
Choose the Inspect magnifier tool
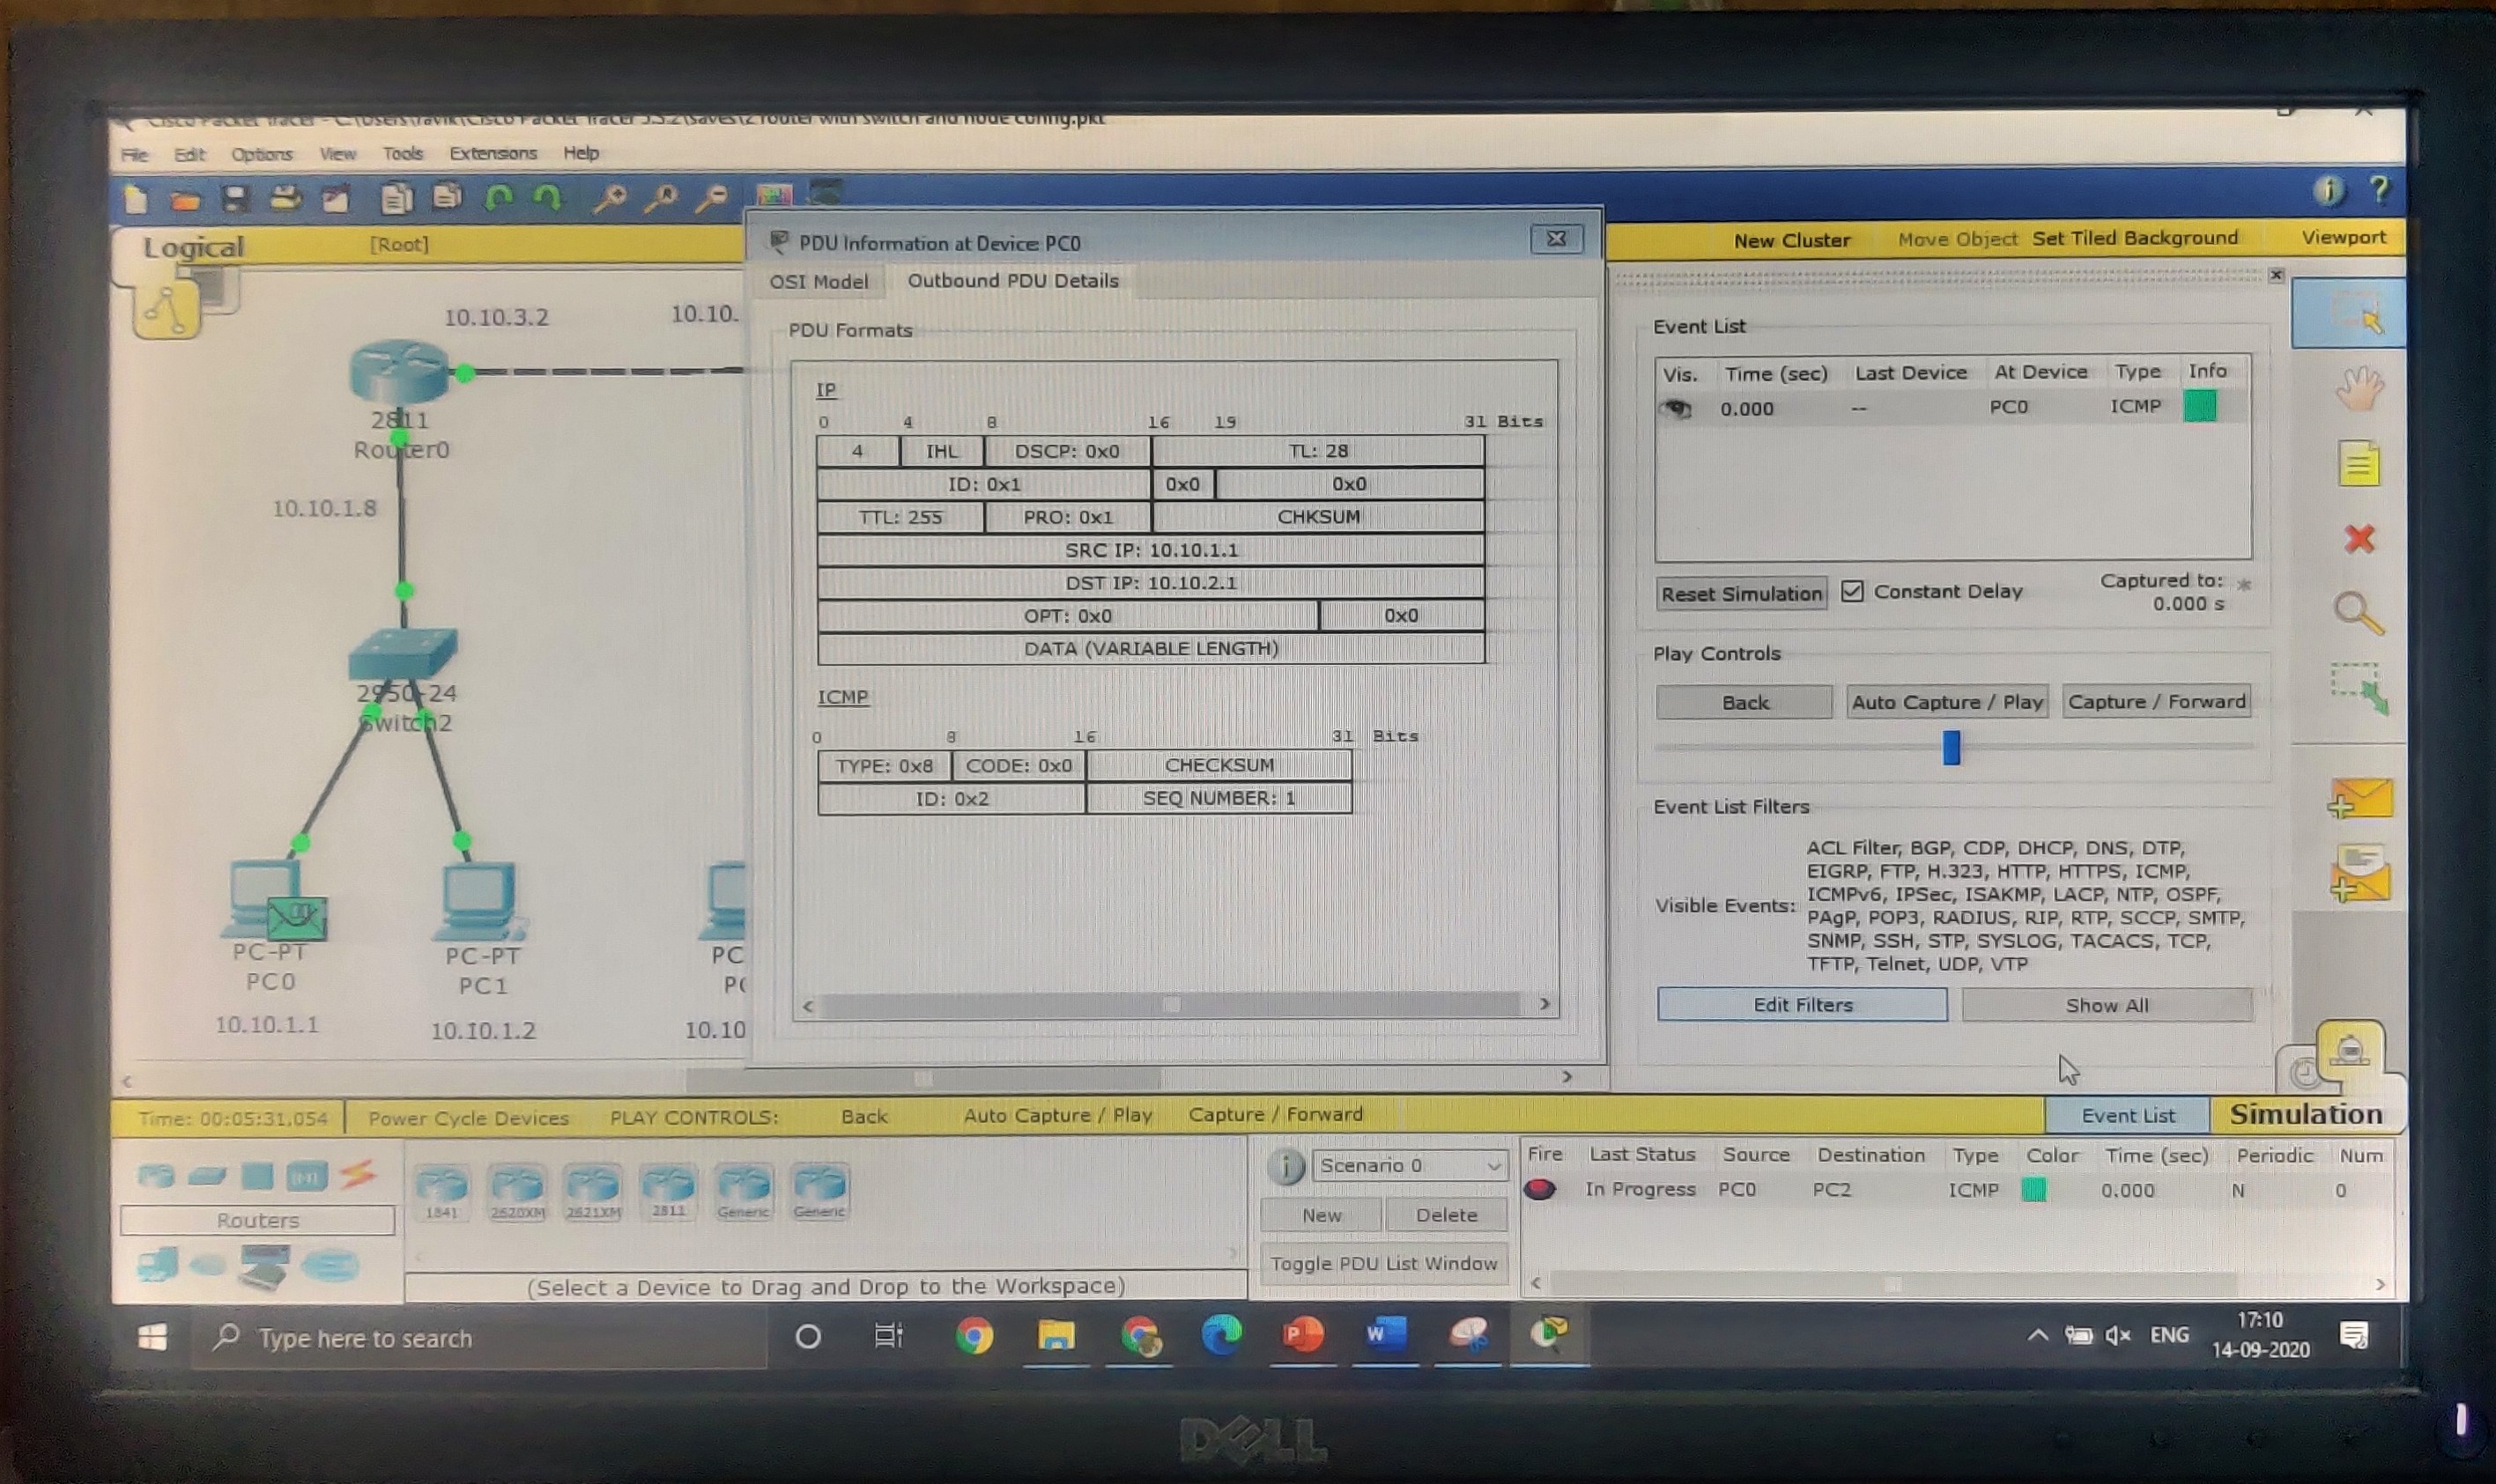tap(2359, 613)
